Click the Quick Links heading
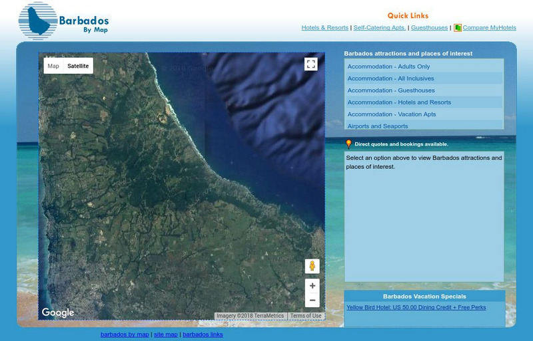The width and height of the screenshot is (533, 341). (x=408, y=15)
